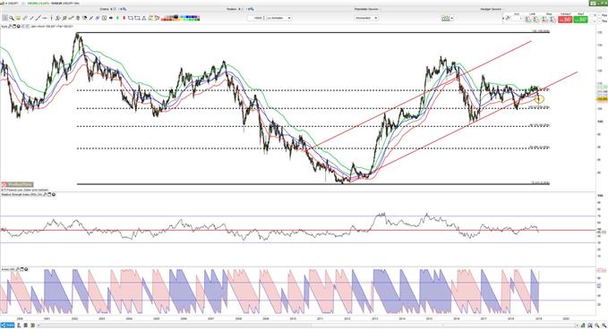Open Aroon indicator settings wrench
The image size is (608, 329).
click(x=17, y=269)
